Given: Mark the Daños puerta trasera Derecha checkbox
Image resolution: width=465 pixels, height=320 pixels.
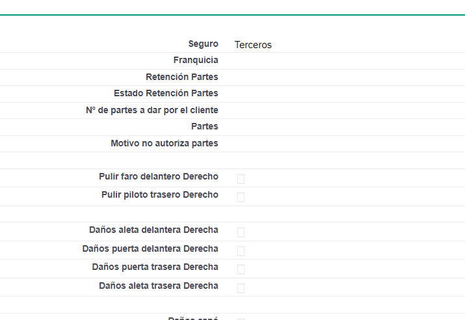Looking at the screenshot, I should click(x=241, y=269).
